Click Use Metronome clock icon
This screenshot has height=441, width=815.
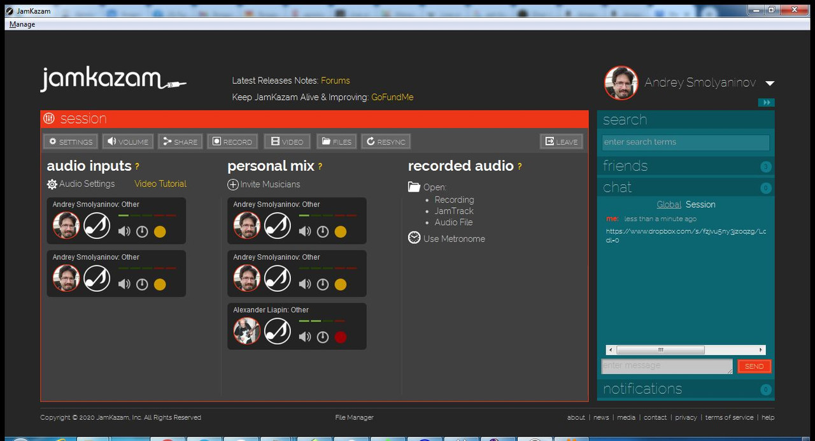414,238
